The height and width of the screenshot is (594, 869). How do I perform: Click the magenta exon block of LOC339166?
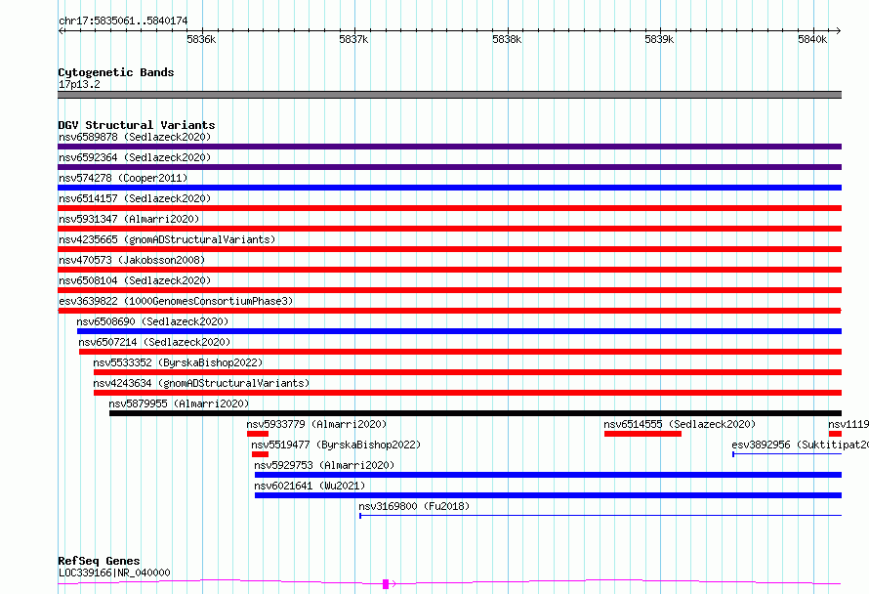386,584
